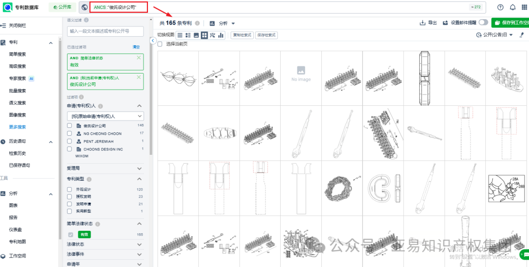Open the notifications bell icon
The width and height of the screenshot is (529, 267).
click(513, 7)
